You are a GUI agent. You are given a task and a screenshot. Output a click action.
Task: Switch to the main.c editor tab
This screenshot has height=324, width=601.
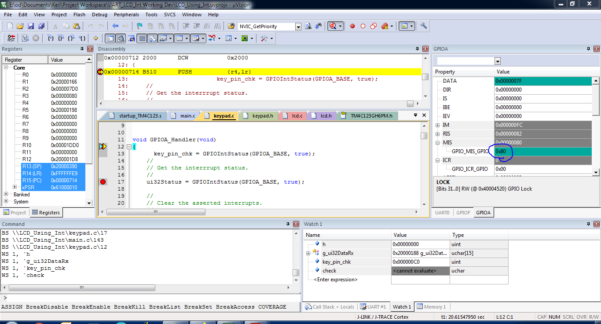pos(187,116)
